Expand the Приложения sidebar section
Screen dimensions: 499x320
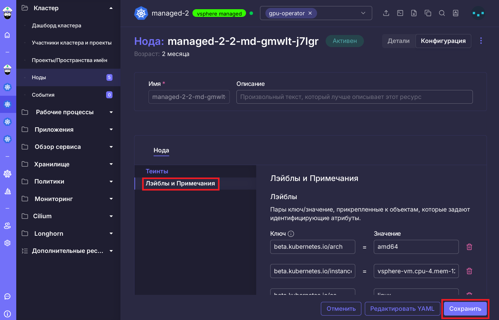pos(111,129)
